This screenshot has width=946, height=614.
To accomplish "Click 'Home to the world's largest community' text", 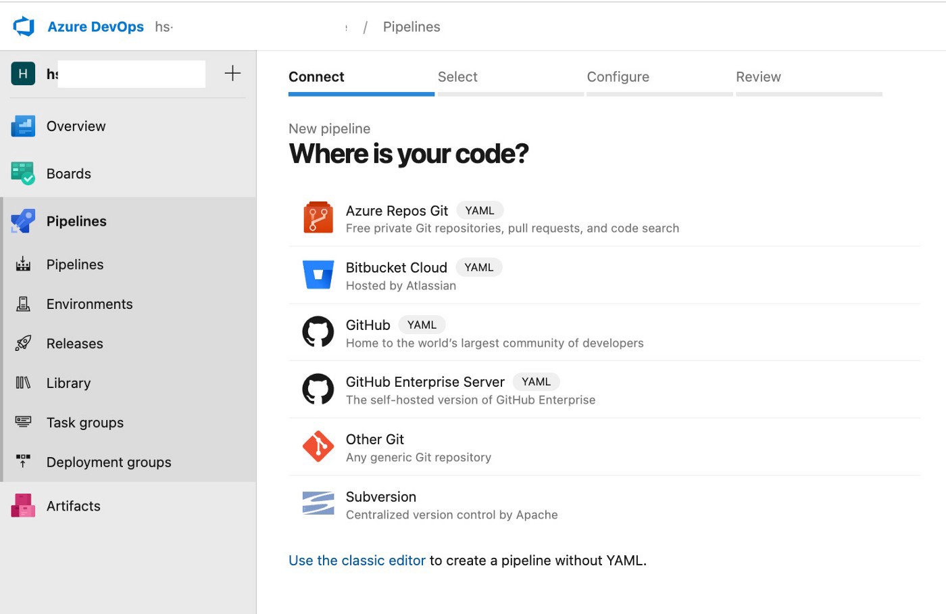I will click(x=495, y=343).
